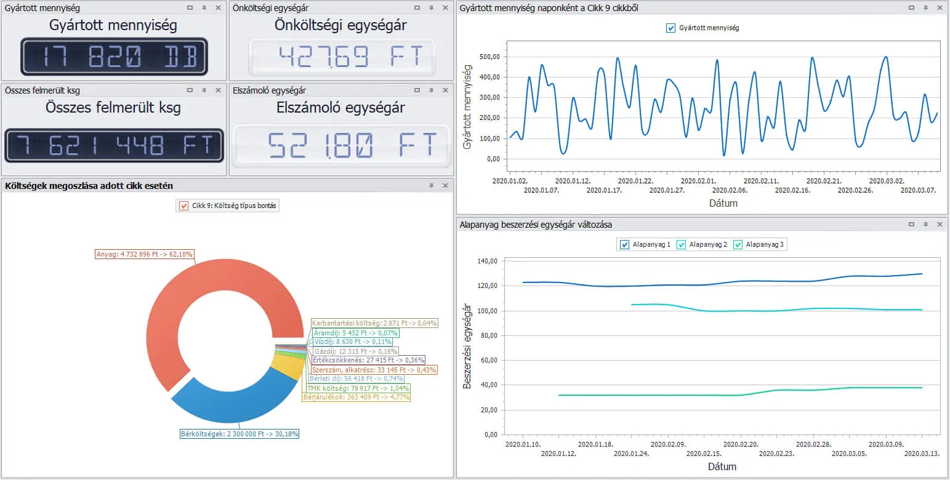Click the 17 820 DB digital gauge
This screenshot has height=480, width=950.
click(114, 58)
